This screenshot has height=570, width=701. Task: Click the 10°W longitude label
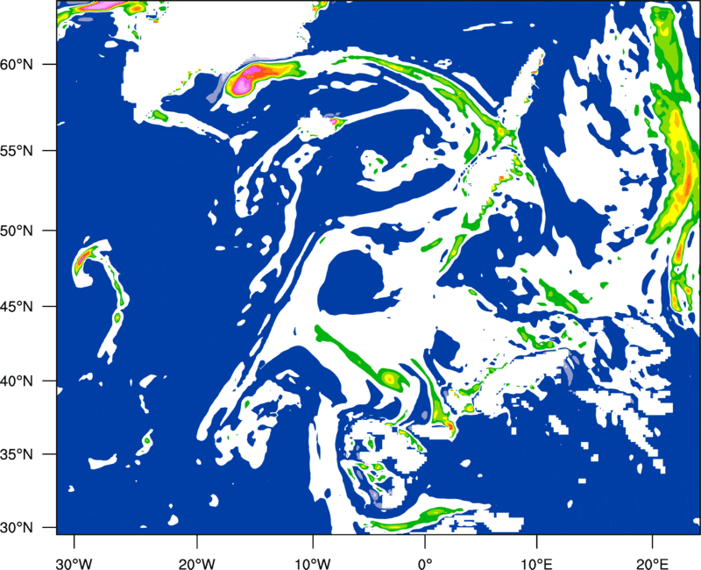[x=312, y=564]
